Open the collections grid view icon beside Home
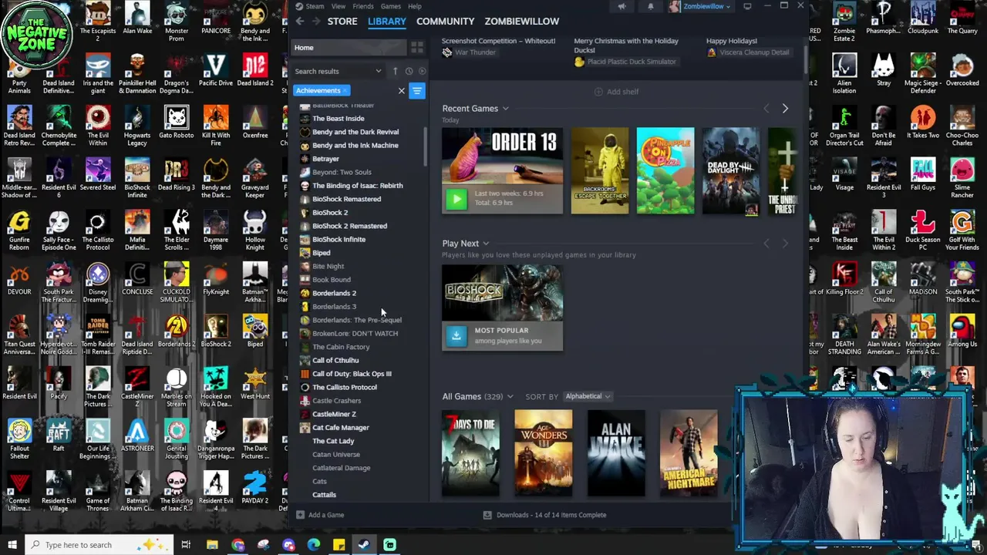Screen dimensions: 987x555 417,48
